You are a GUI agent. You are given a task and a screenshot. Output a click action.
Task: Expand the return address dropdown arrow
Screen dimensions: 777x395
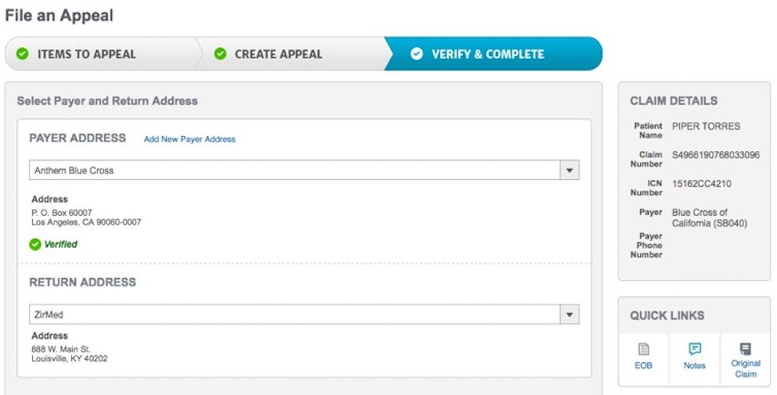point(569,315)
